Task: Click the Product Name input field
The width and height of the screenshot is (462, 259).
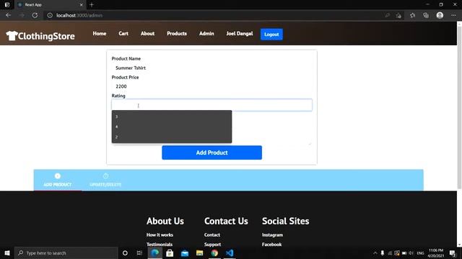Action: click(212, 68)
